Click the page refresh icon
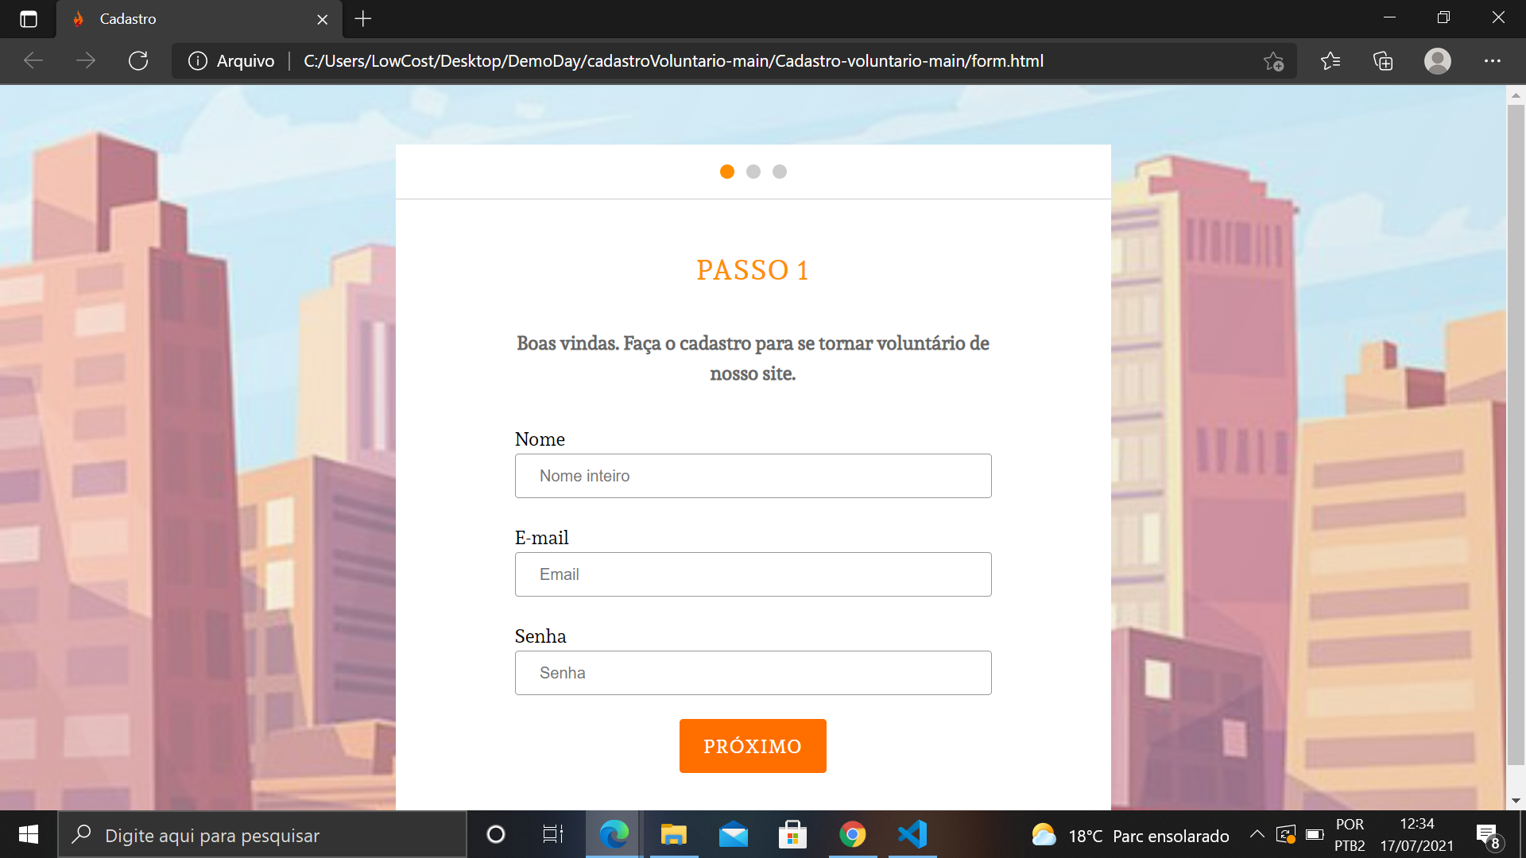Screen dimensions: 1526x858 coord(138,60)
